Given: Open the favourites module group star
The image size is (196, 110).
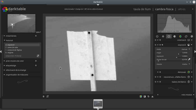Looking at the screenshot, I should tap(163, 36).
